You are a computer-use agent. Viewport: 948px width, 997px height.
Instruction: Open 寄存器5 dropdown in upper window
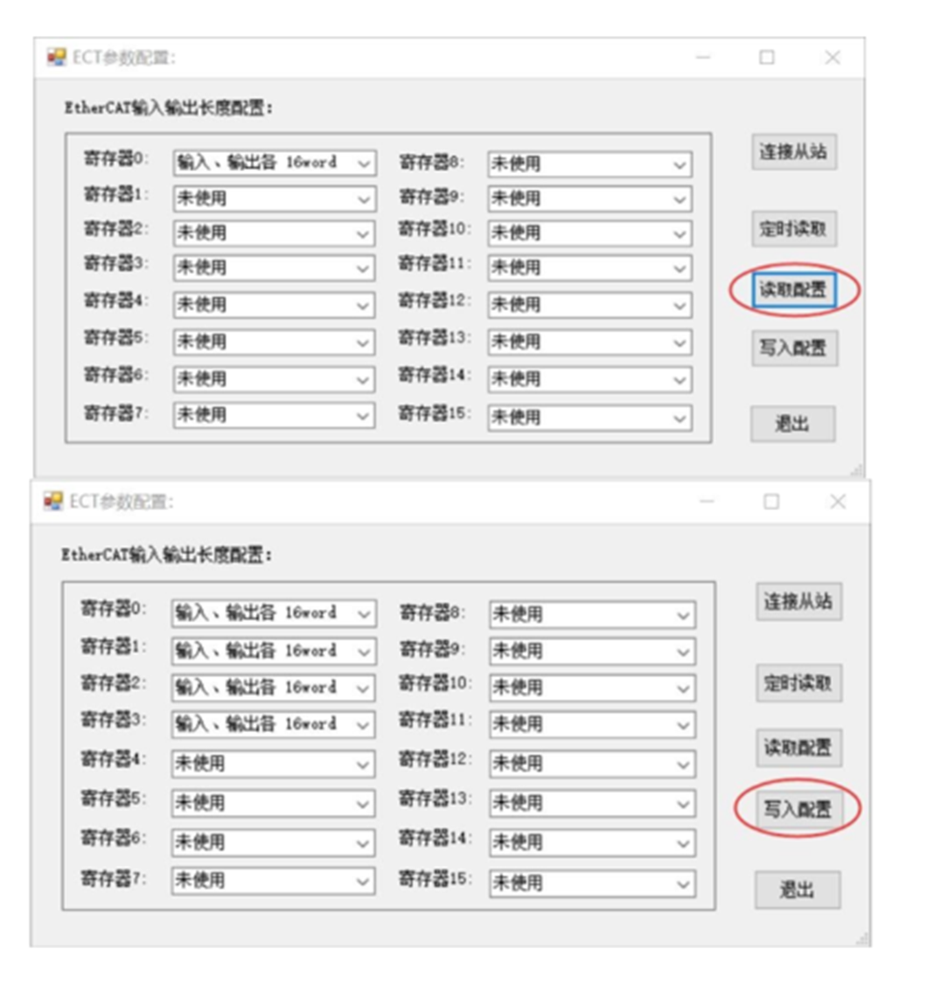(x=275, y=342)
